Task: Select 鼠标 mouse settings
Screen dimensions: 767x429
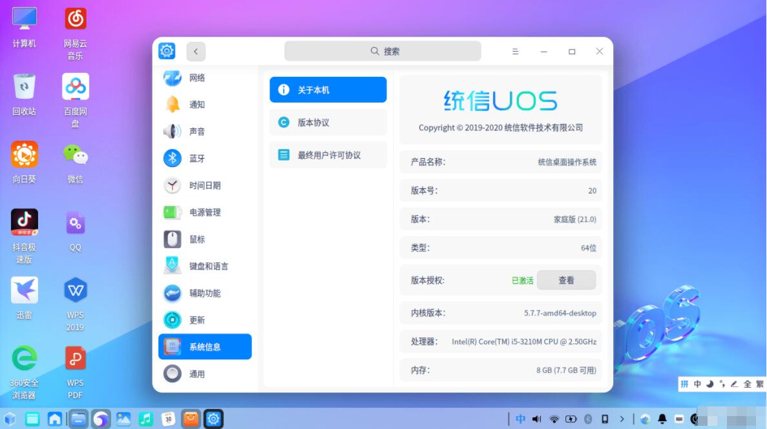Action: [205, 239]
